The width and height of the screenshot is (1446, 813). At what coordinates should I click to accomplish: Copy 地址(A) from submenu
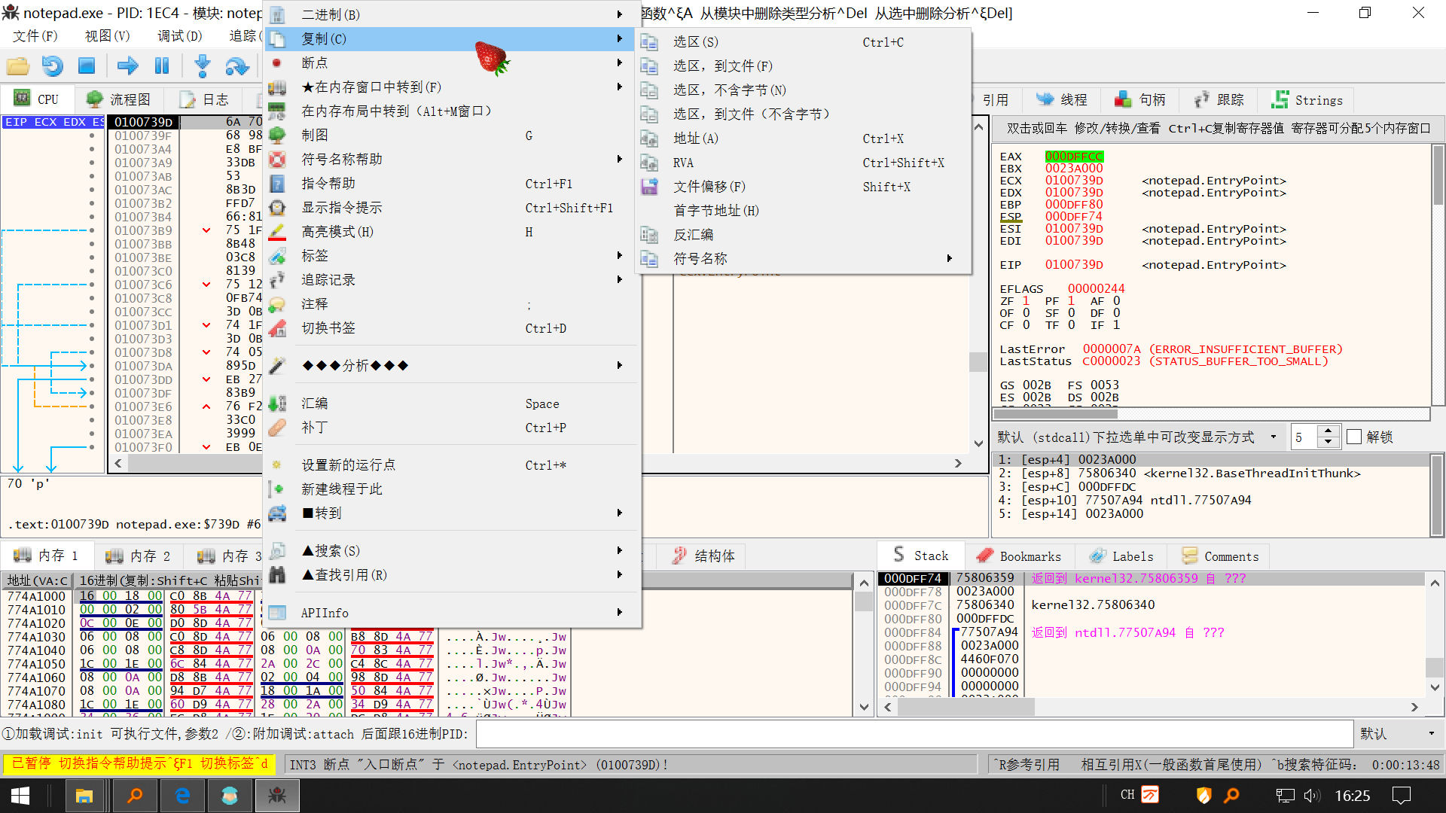coord(803,139)
